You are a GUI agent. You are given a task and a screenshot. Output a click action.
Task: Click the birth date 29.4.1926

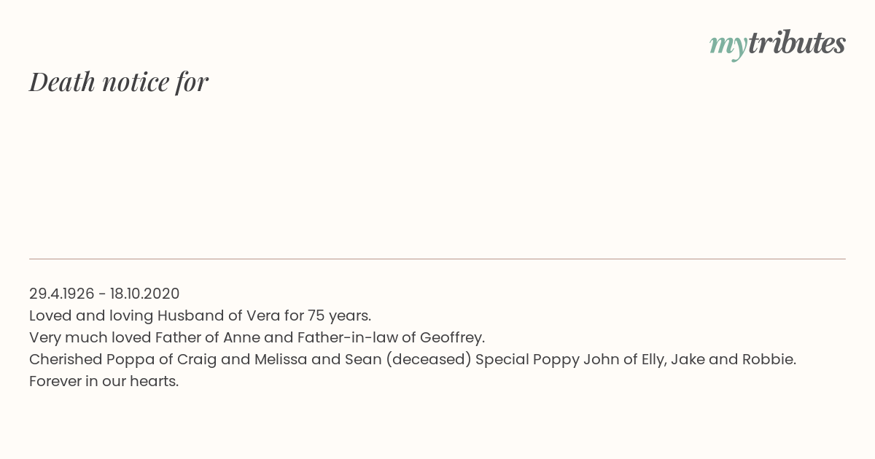point(62,294)
